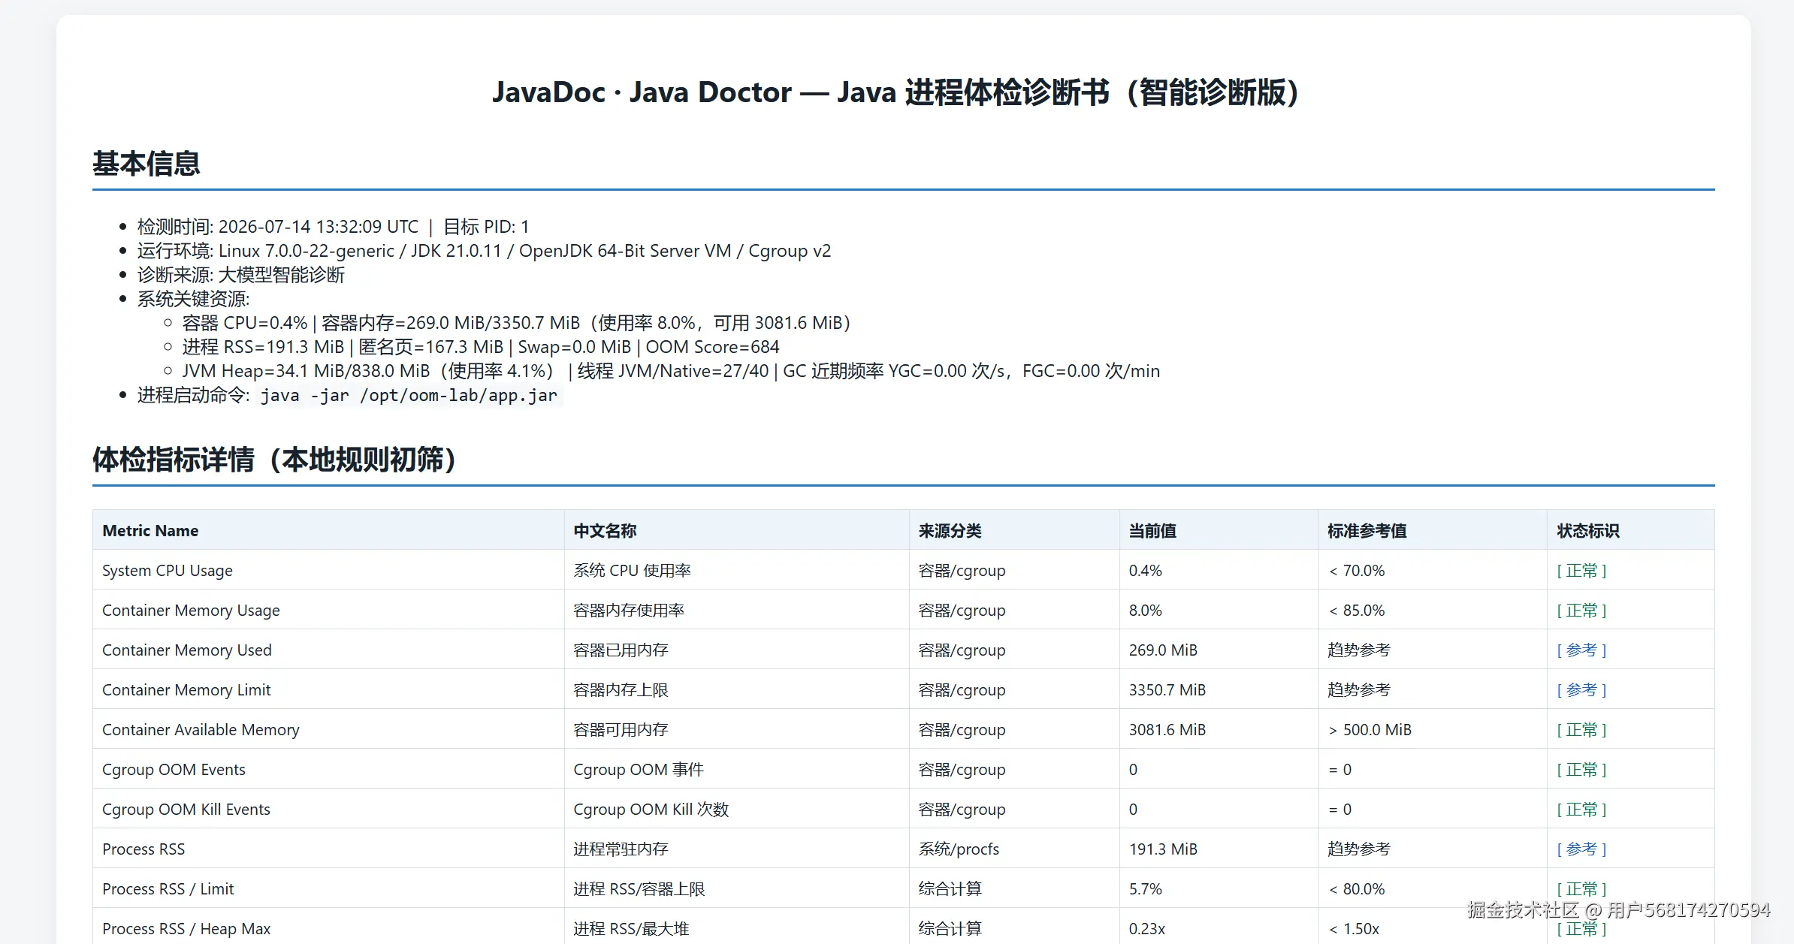Click 正常 status in System CPU Usage row
Viewport: 1794px width, 944px height.
coord(1581,570)
